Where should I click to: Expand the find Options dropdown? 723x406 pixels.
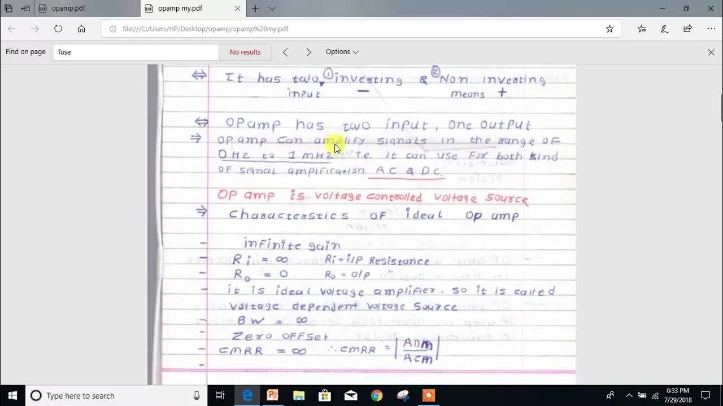click(342, 52)
